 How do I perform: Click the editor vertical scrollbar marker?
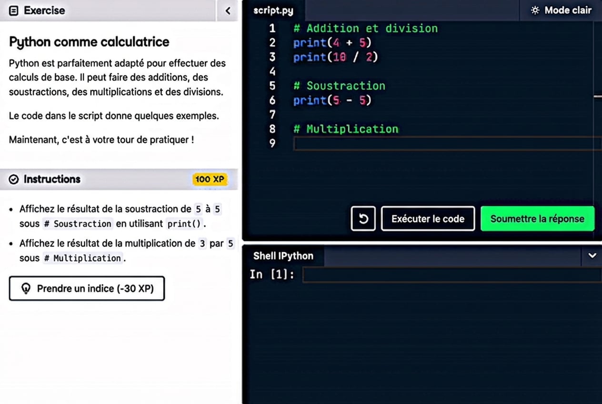tap(598, 96)
